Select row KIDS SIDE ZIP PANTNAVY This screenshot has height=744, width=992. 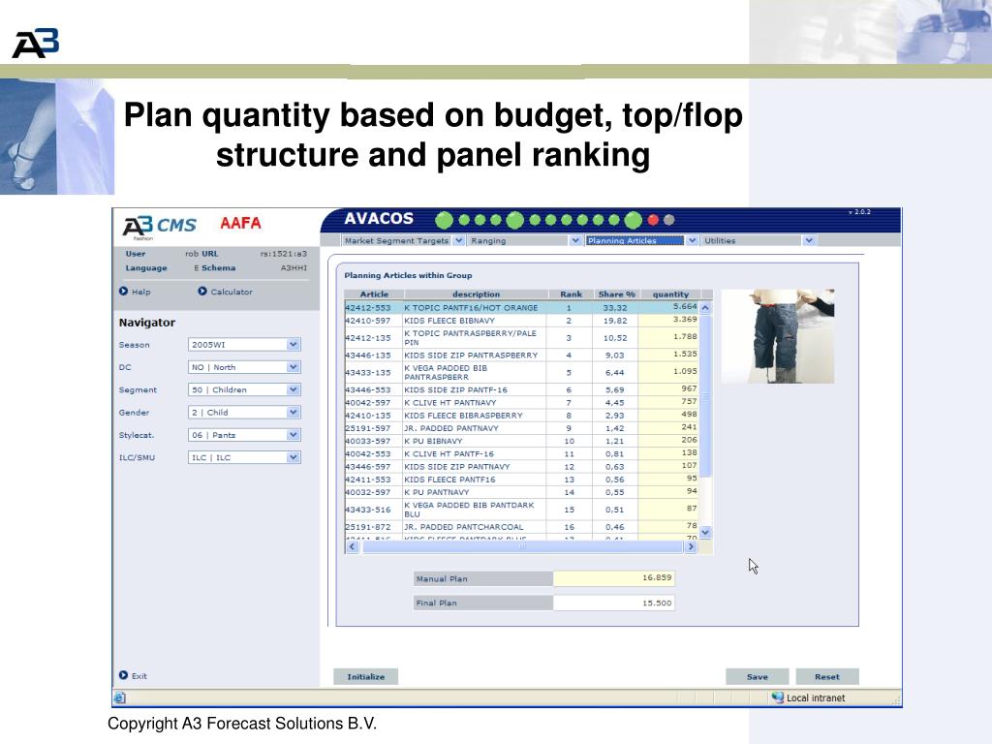[521, 467]
